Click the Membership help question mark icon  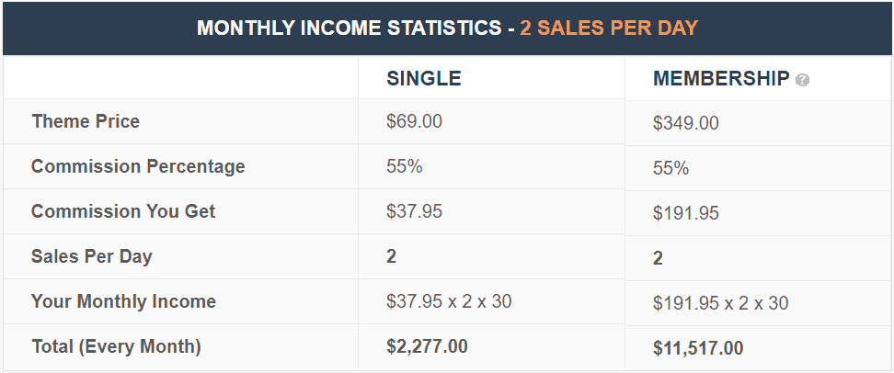[x=803, y=80]
